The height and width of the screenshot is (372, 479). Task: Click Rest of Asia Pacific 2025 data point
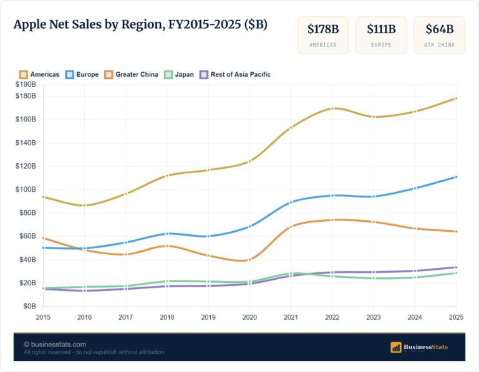pos(456,267)
